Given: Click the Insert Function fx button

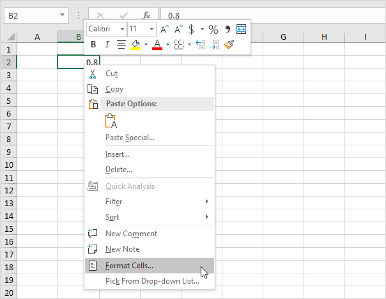Looking at the screenshot, I should coord(146,14).
